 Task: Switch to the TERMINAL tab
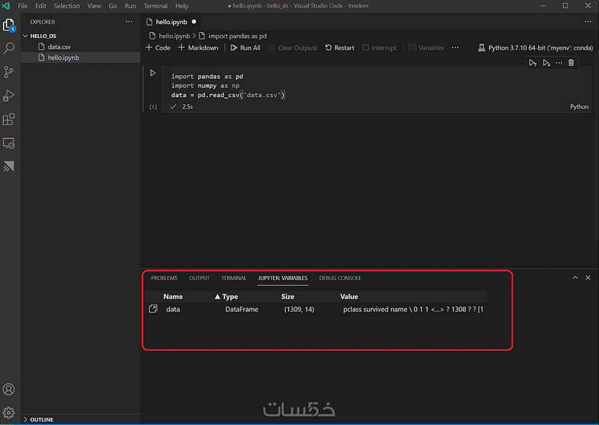(234, 278)
